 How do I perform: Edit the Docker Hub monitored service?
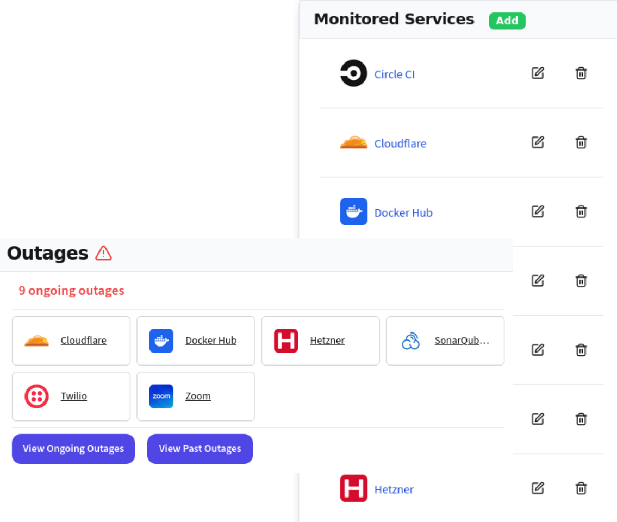(538, 211)
